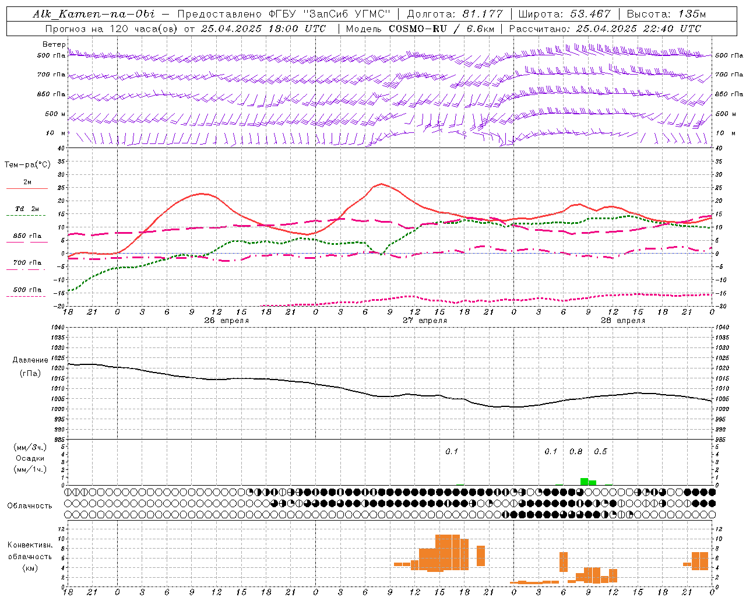The width and height of the screenshot is (746, 597).
Task: Click the Прогноз на 120 часа(ов) text
Action: 112,29
